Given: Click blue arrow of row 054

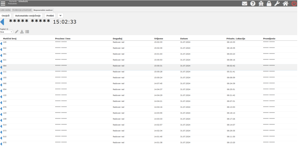Looking at the screenshot, I should 1,91.
